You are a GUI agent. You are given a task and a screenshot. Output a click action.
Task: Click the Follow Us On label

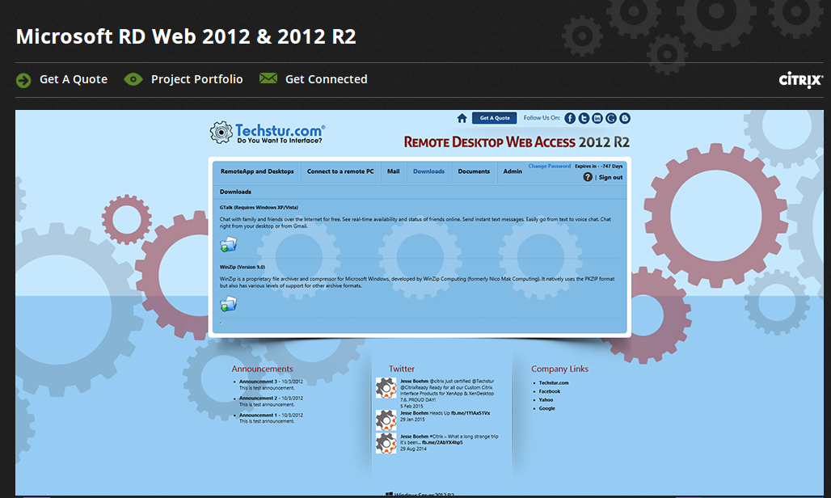click(x=542, y=118)
